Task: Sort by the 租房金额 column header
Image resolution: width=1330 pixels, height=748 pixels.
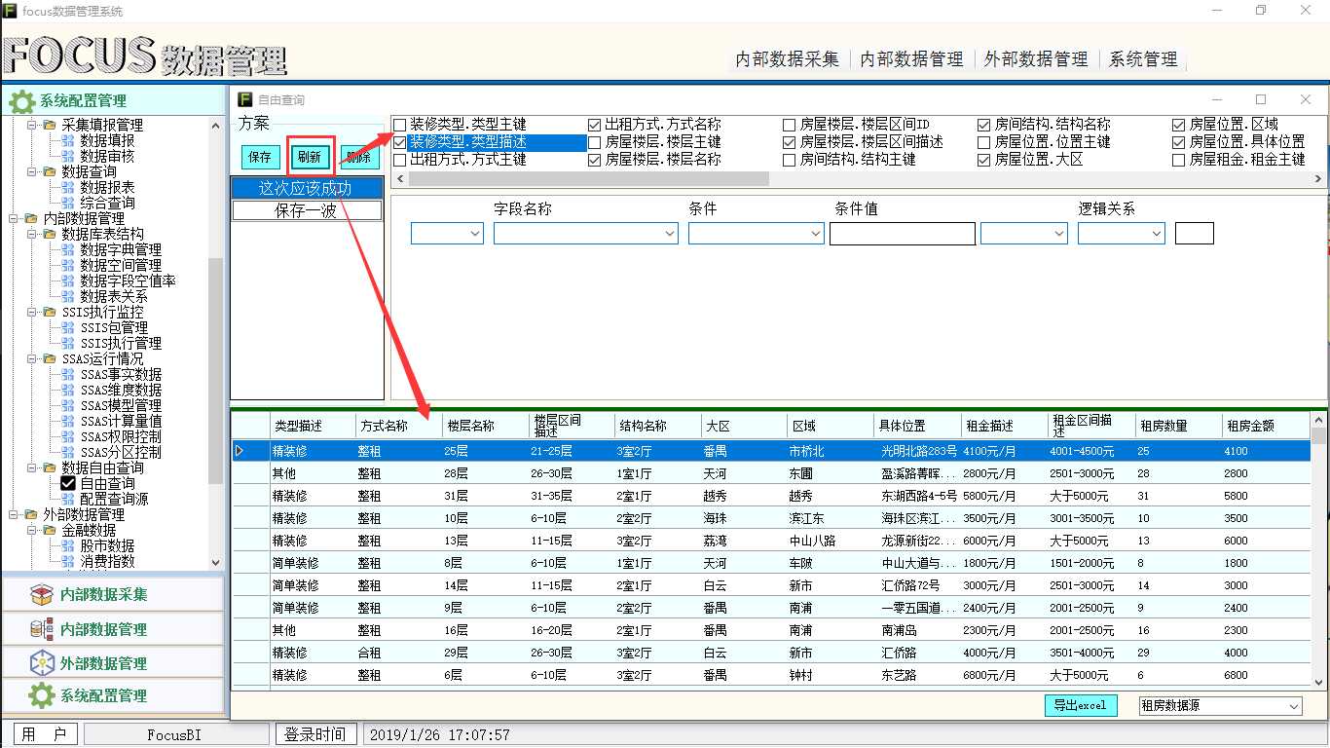Action: [1265, 426]
